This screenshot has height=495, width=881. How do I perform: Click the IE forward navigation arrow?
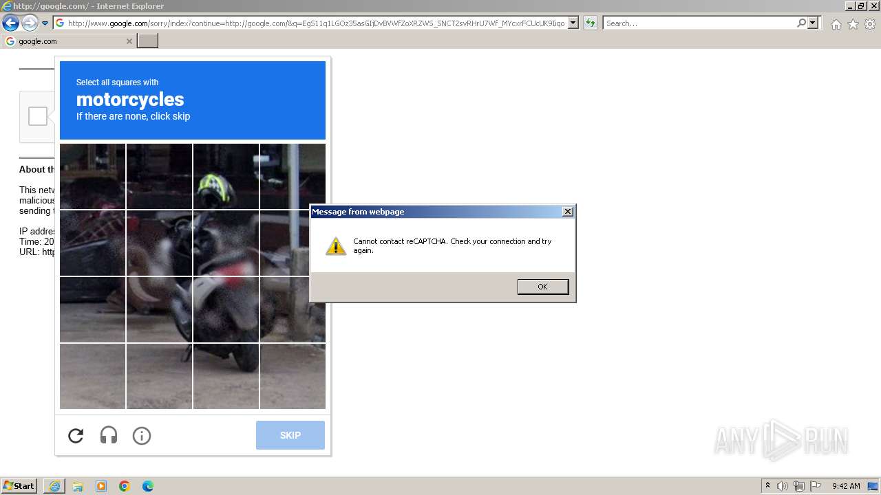(x=30, y=23)
